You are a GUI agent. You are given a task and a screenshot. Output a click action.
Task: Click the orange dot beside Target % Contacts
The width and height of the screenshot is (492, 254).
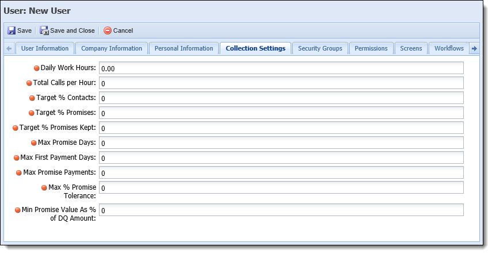(32, 98)
